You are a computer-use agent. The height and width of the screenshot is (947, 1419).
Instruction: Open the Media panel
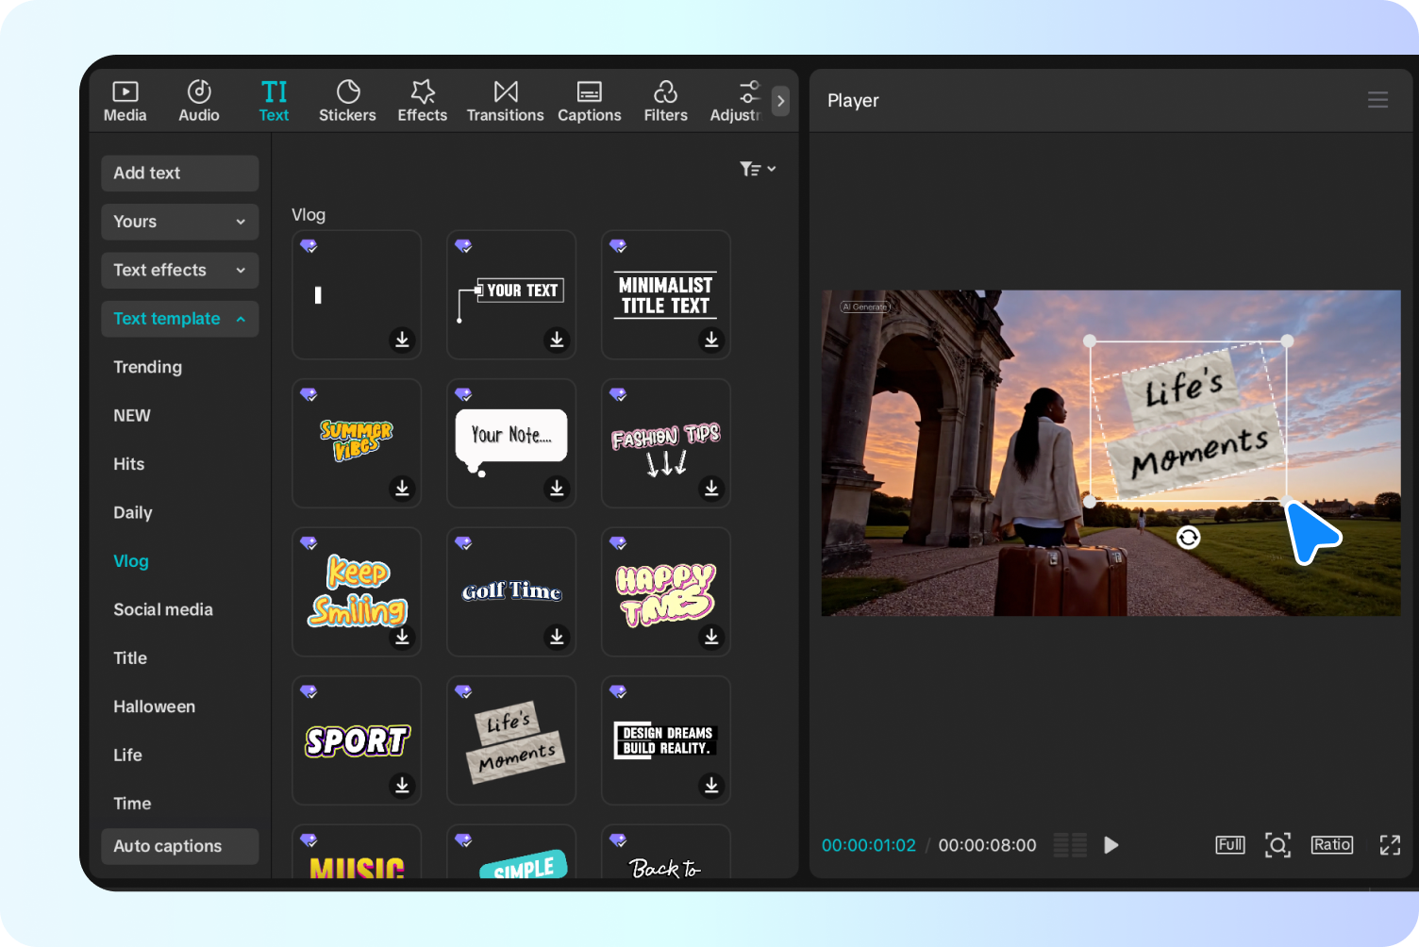pyautogui.click(x=125, y=100)
